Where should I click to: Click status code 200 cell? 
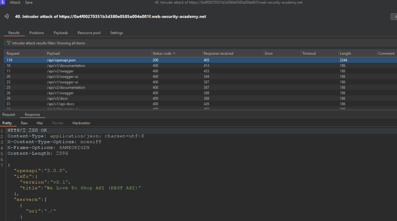tap(155, 60)
